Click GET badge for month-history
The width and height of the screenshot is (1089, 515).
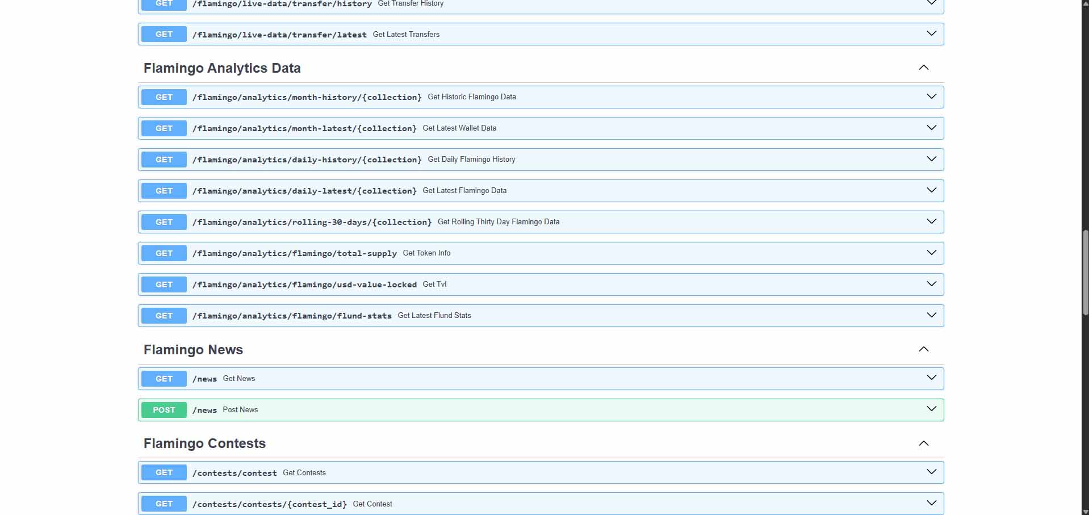click(x=164, y=97)
